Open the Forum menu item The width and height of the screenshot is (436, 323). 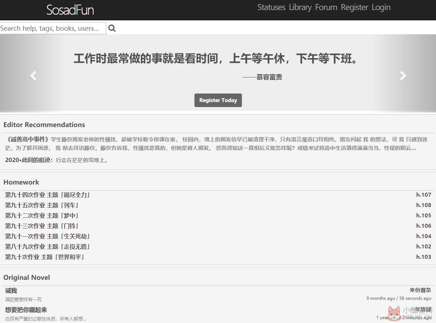click(x=326, y=7)
